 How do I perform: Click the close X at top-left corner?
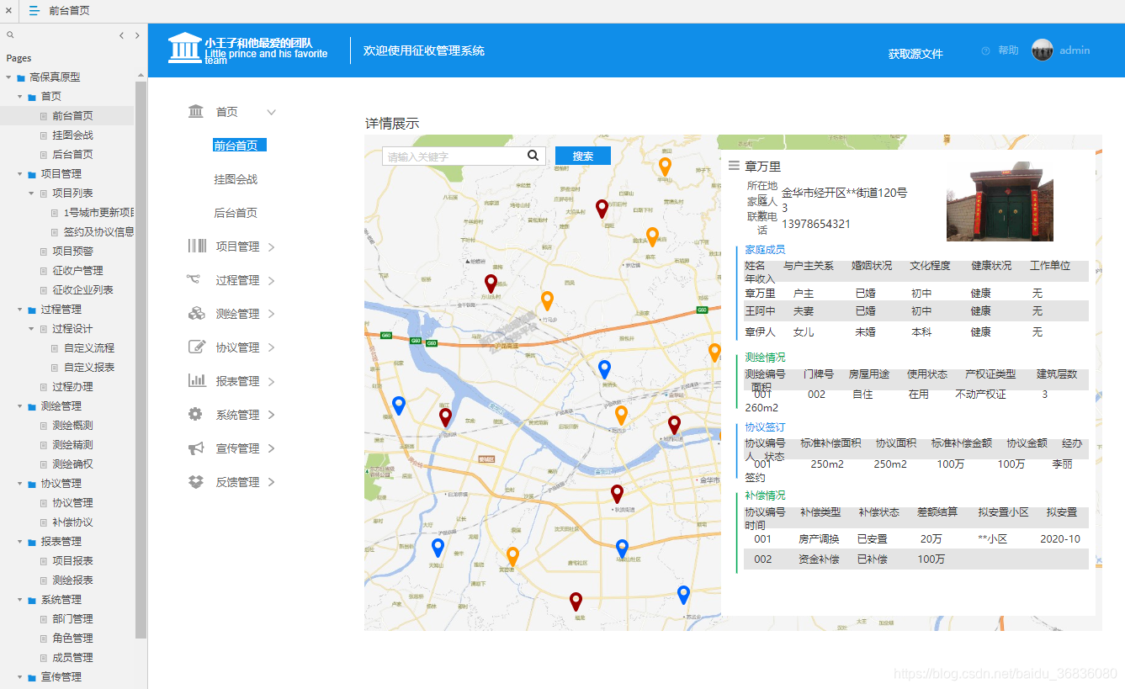[8, 11]
